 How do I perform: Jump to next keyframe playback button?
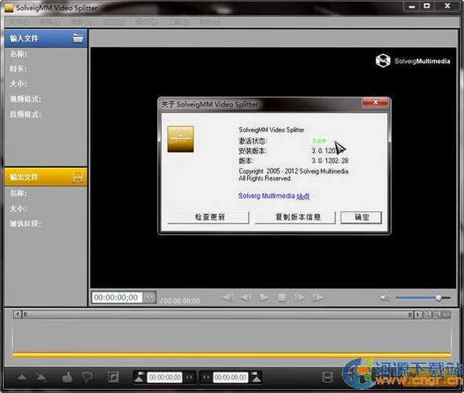pos(317,297)
